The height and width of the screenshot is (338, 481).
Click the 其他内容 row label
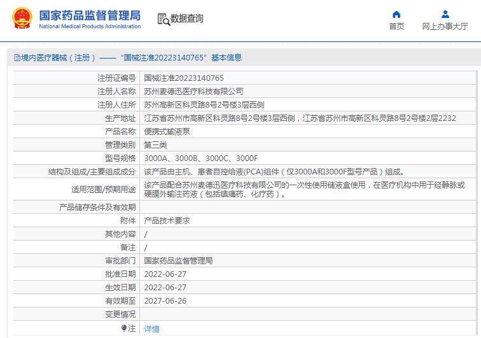pyautogui.click(x=120, y=234)
